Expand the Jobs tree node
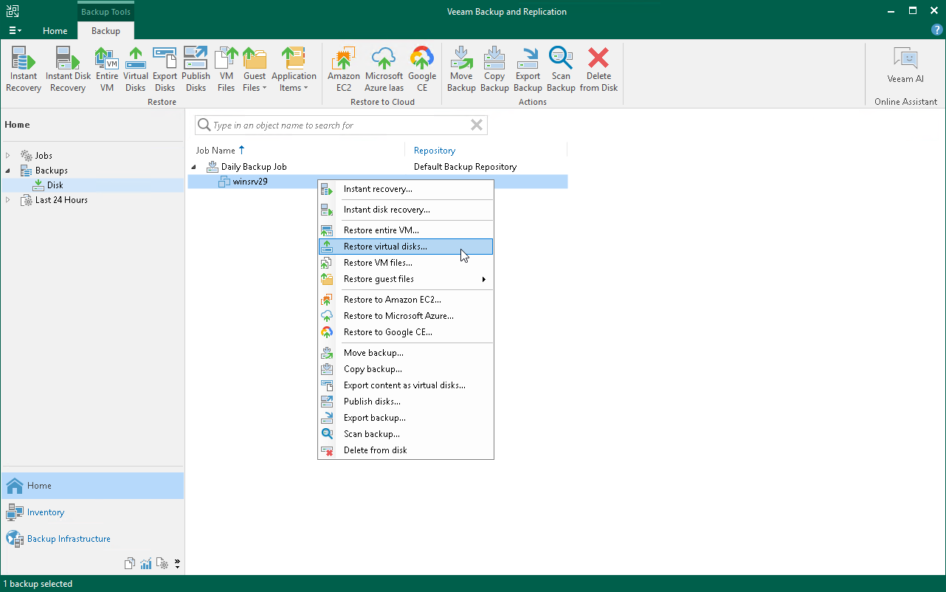Viewport: 946px width, 592px height. (x=9, y=156)
